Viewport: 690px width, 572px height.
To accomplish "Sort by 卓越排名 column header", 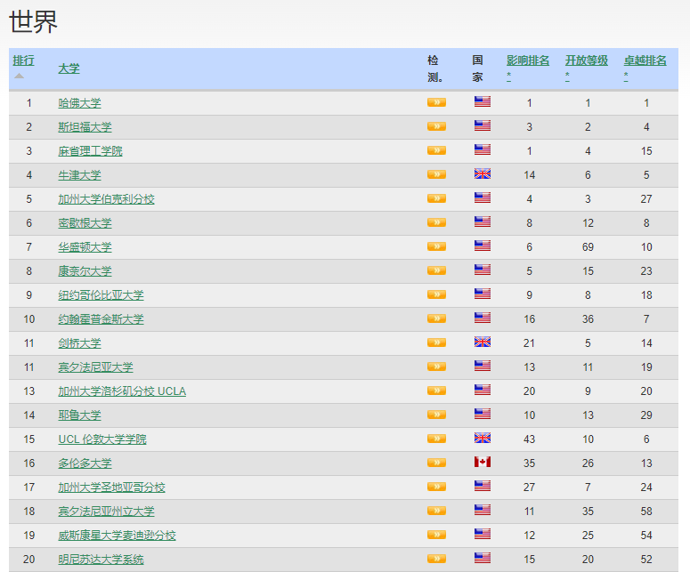I will tap(645, 60).
